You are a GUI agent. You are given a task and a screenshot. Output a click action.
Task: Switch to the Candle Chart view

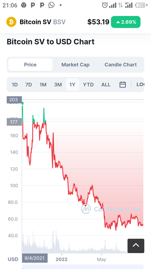[x=120, y=65]
